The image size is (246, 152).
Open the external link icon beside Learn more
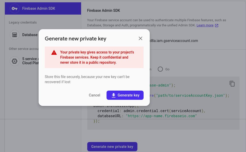(x=217, y=25)
